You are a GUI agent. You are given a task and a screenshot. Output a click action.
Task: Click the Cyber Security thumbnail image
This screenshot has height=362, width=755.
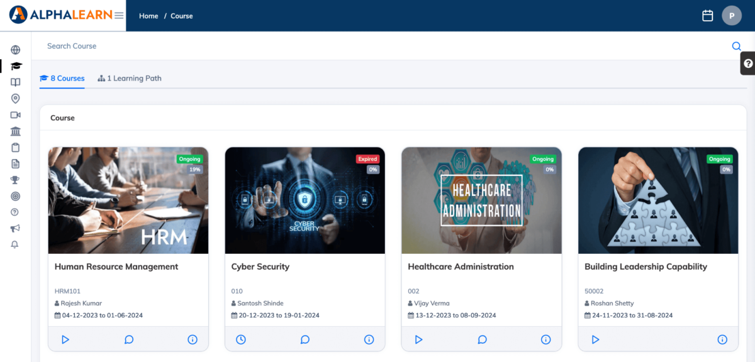pos(305,200)
